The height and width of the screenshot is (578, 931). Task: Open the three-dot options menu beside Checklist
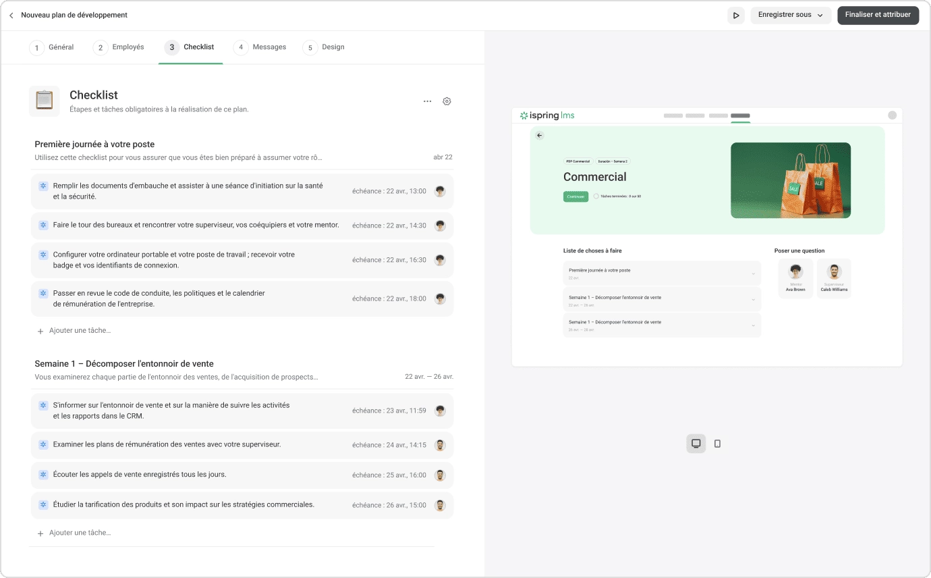427,101
